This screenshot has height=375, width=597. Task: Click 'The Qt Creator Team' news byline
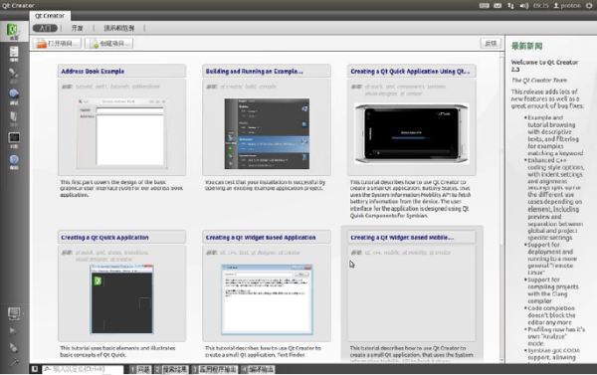(x=538, y=80)
